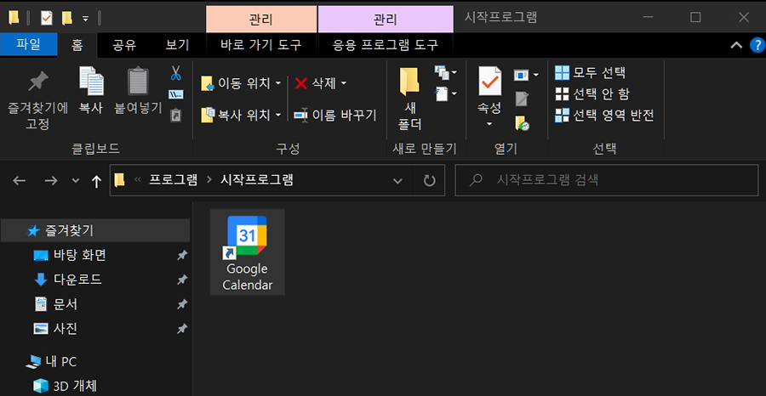Screen dimensions: 766x396
Task: Click the History icon in Open group
Action: [x=522, y=122]
